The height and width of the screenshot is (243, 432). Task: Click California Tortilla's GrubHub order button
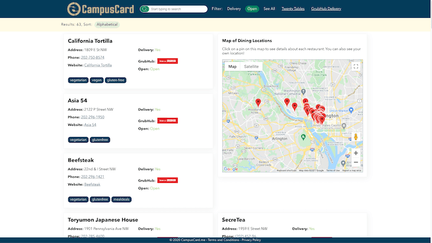tap(167, 61)
